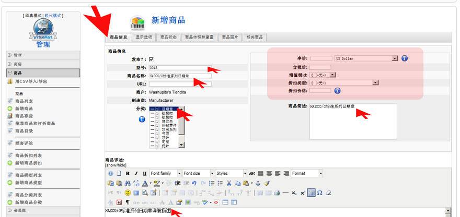Open the 商品列表 sidebar link

24,101
